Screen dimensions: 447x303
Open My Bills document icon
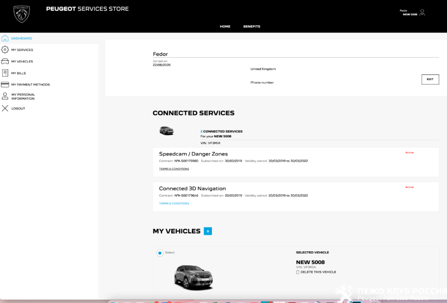[5, 73]
